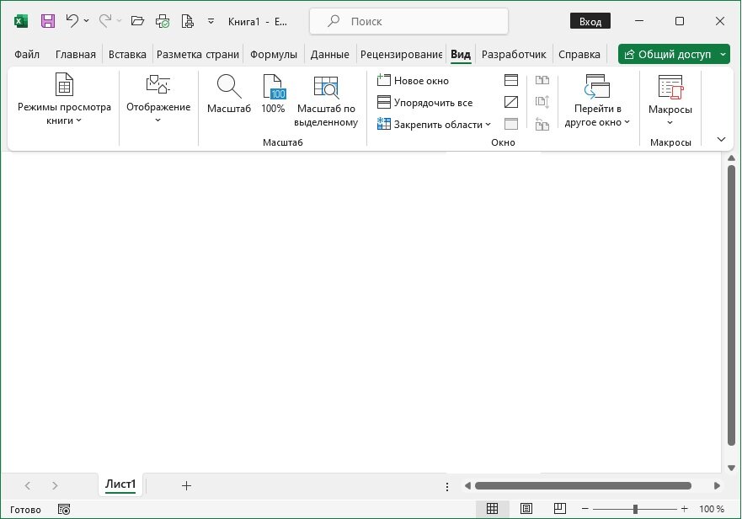Click next sheet navigation arrow
This screenshot has width=742, height=519.
(55, 485)
